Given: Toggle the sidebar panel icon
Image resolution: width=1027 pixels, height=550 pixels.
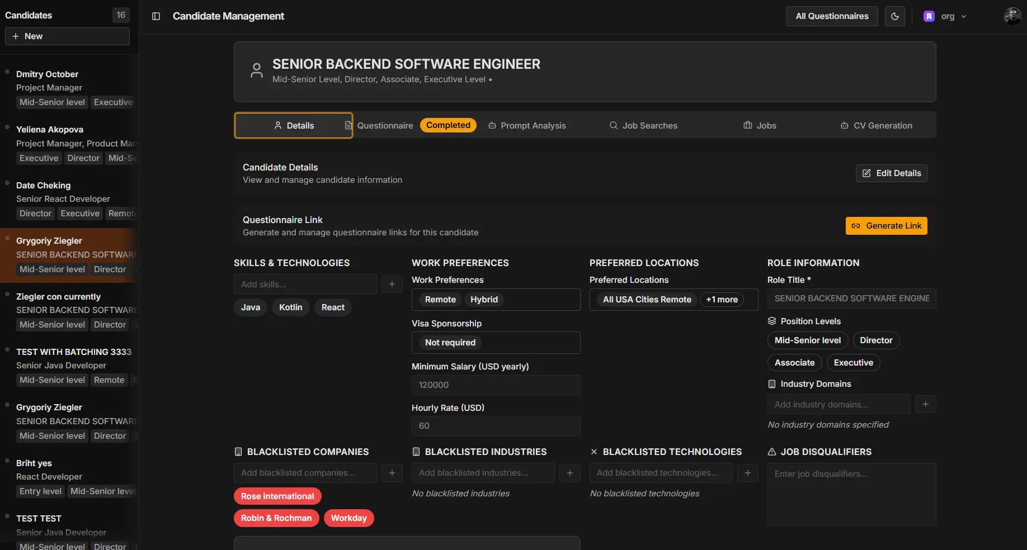Looking at the screenshot, I should tap(156, 16).
